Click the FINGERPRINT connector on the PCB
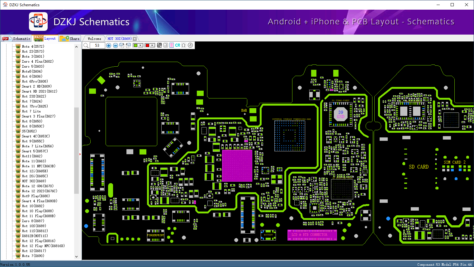Viewport: 474px width, 267px height. (x=155, y=236)
